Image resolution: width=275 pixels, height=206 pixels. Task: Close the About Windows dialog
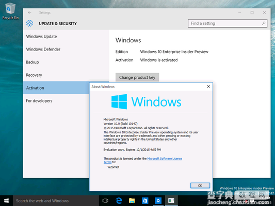coord(208,87)
